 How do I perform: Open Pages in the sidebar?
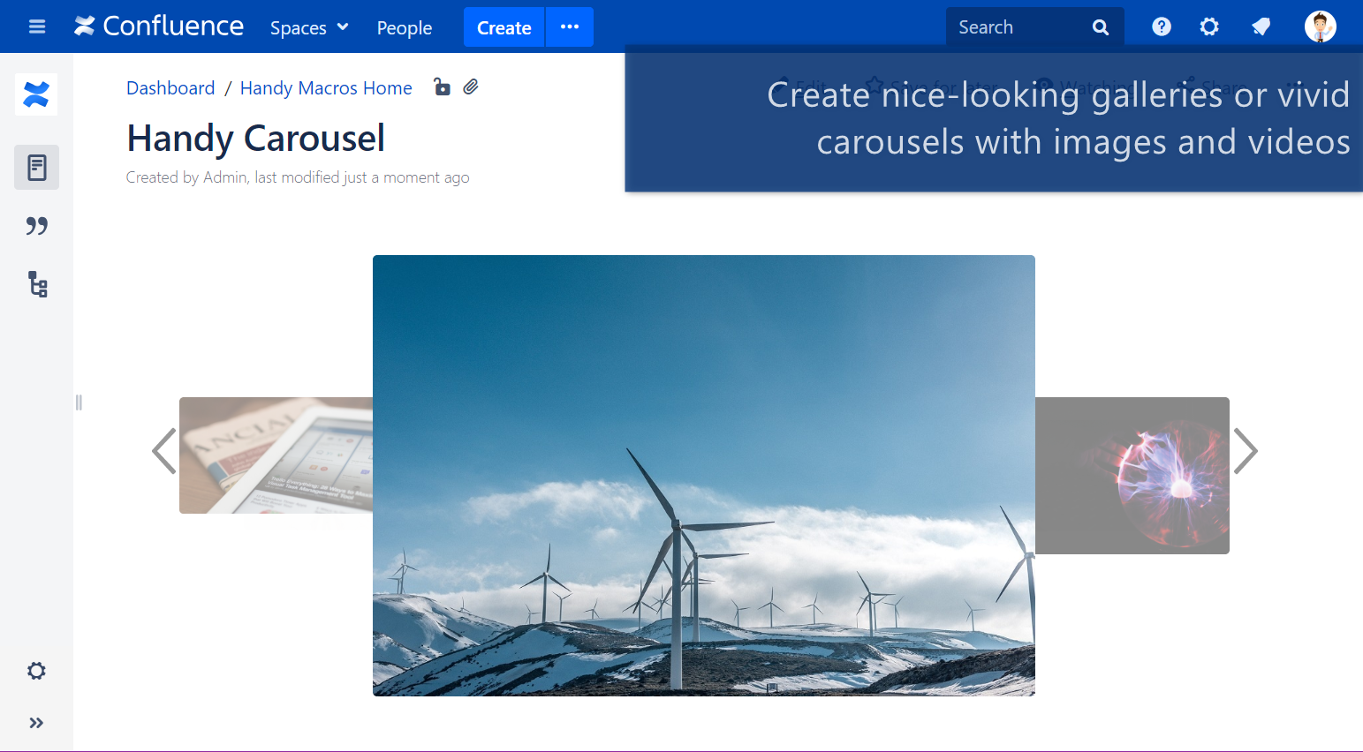click(x=36, y=167)
